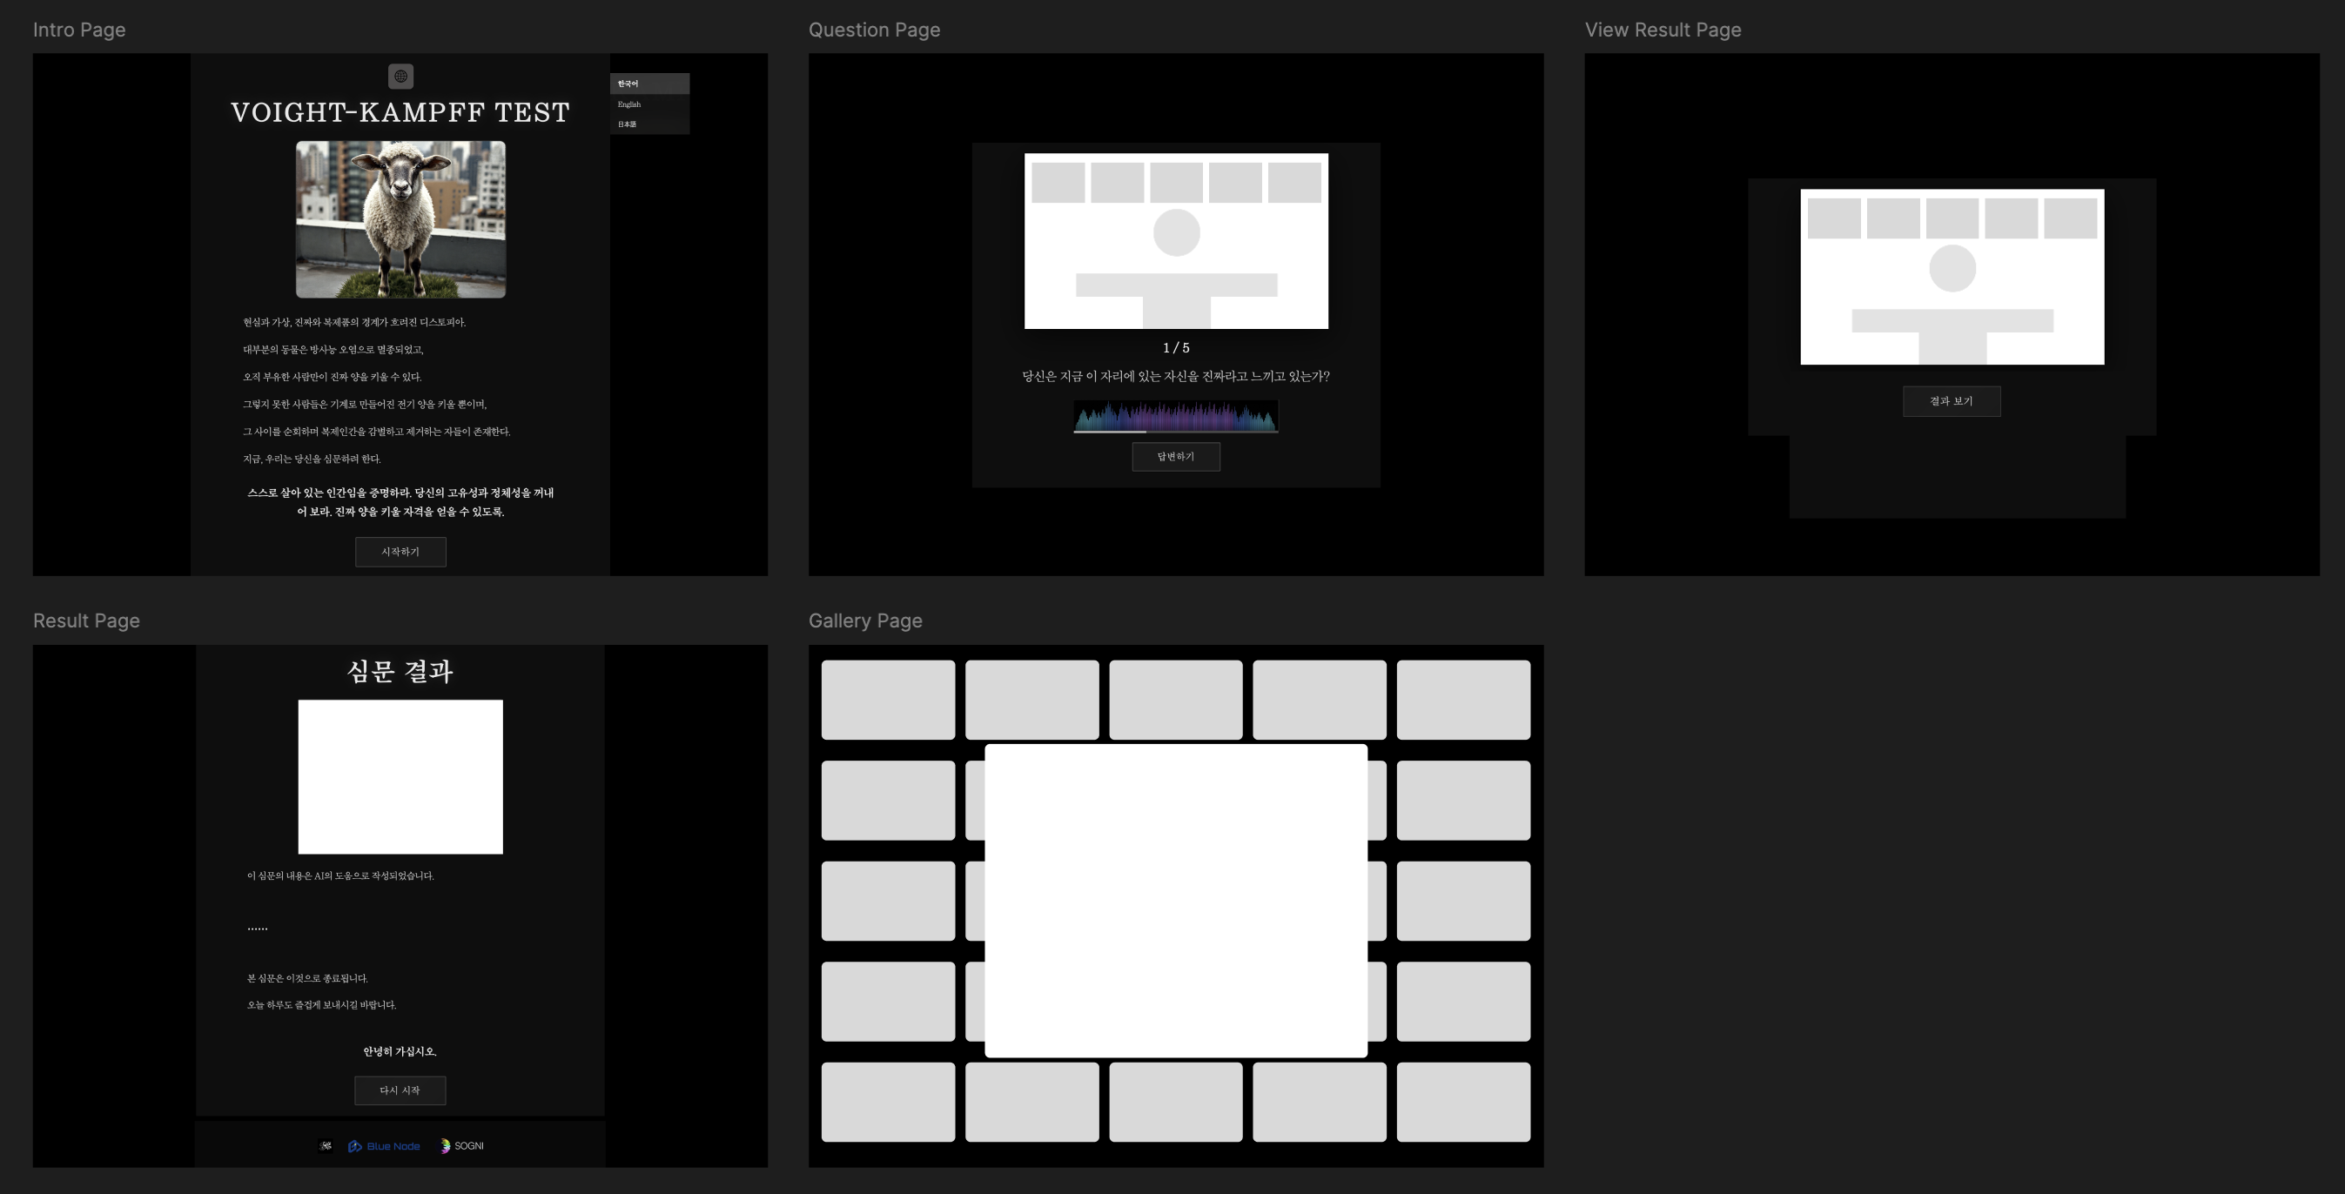Click the leftmost small logo in Result footer
The image size is (2345, 1194).
tap(325, 1146)
